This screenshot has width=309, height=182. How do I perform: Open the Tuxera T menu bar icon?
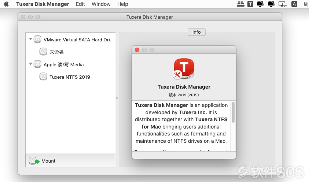(250, 4)
